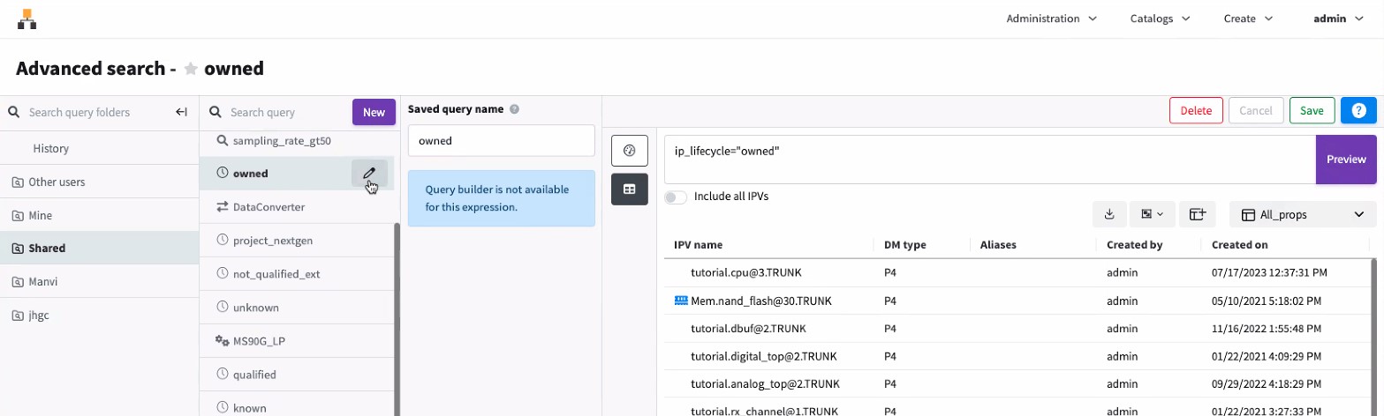Screen dimensions: 1384x416
Task: Click the red Delete button
Action: click(1196, 110)
